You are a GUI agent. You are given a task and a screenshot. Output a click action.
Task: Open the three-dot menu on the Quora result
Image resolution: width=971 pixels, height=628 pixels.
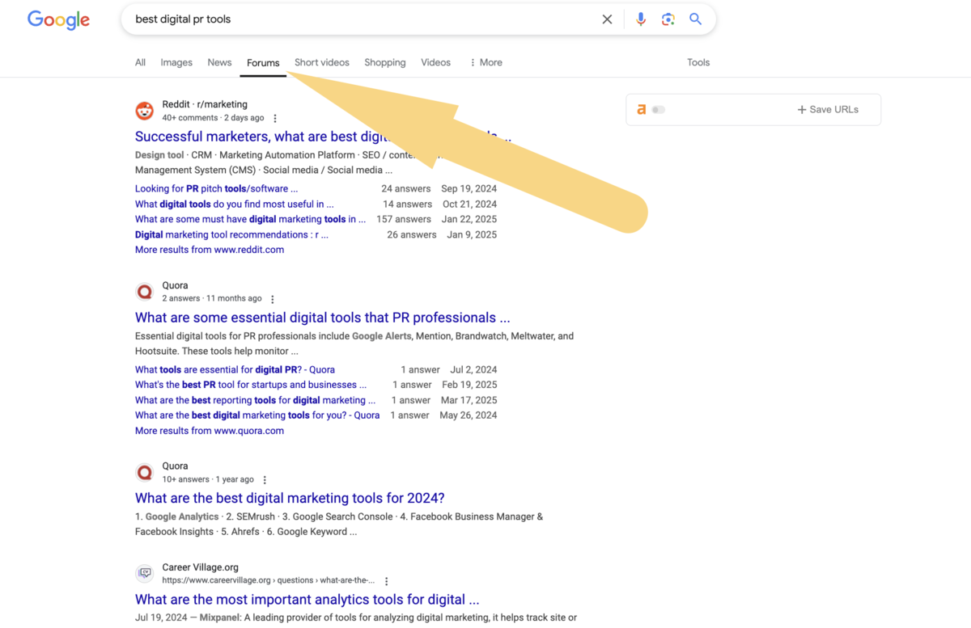272,298
